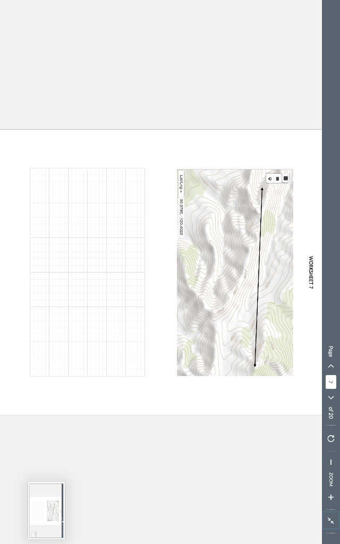Screen dimensions: 340x544
Task: Click the solid rectangle icon on the map
Action: click(277, 178)
